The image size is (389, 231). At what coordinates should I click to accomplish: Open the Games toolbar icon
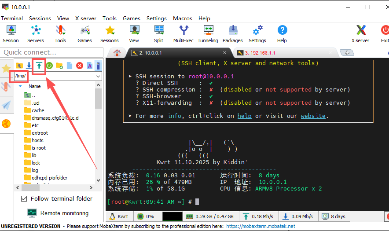tap(84, 34)
